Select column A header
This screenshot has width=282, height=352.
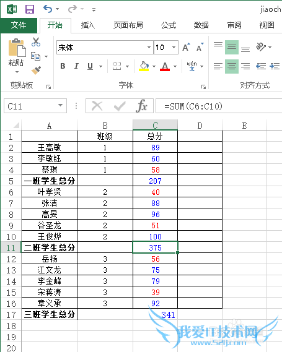[x=49, y=125]
